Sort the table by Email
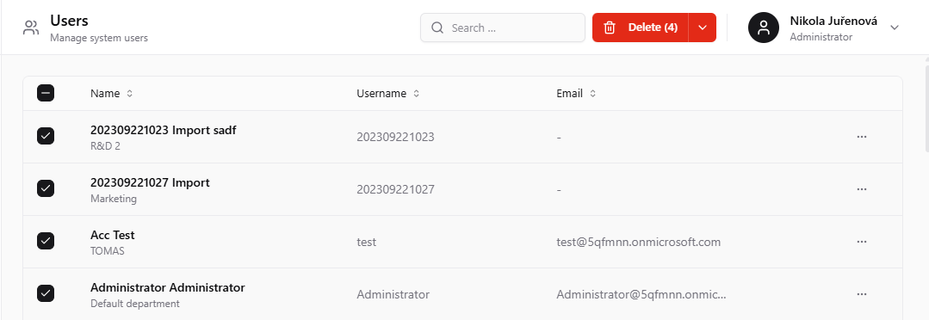Screen dimensions: 929x320 click(576, 94)
